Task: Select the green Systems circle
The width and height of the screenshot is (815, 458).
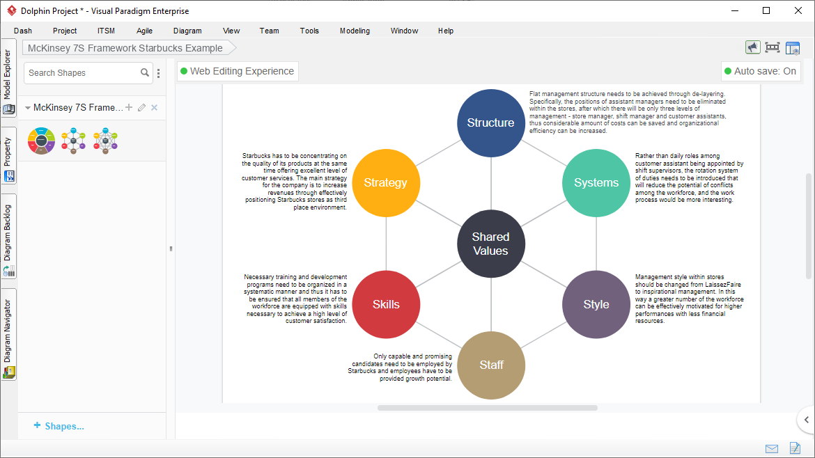Action: tap(596, 183)
